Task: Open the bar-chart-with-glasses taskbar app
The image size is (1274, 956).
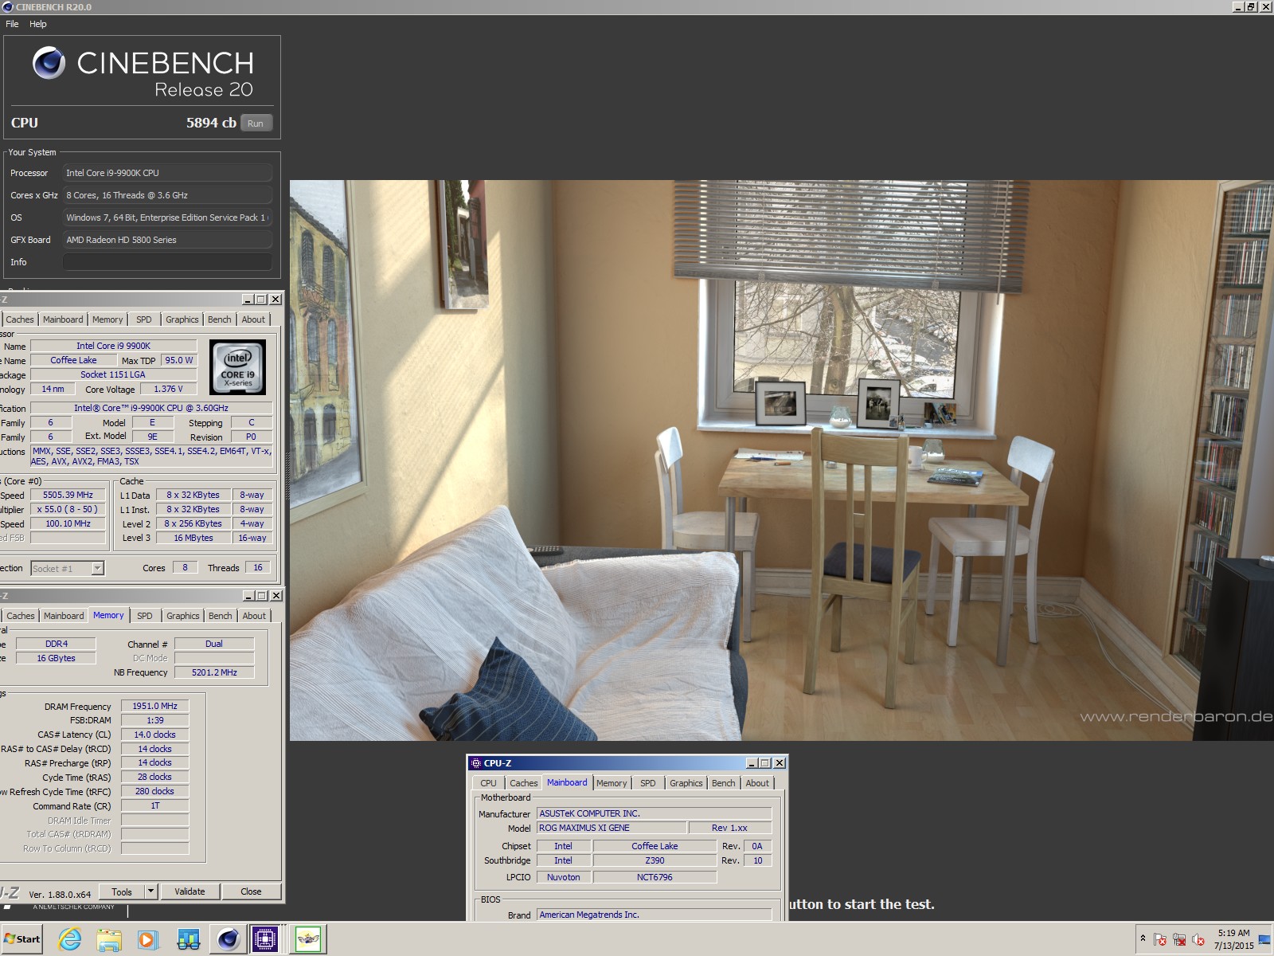Action: click(188, 939)
